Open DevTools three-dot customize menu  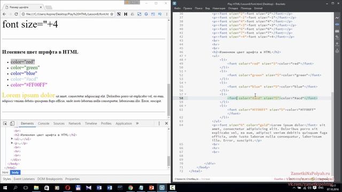pyautogui.click(x=159, y=123)
